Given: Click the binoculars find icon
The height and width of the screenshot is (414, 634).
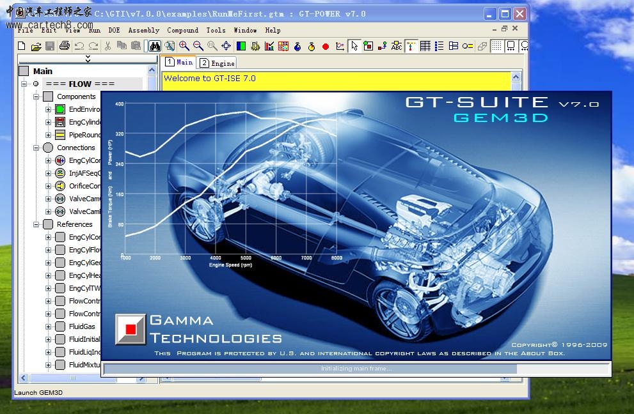Looking at the screenshot, I should [155, 46].
